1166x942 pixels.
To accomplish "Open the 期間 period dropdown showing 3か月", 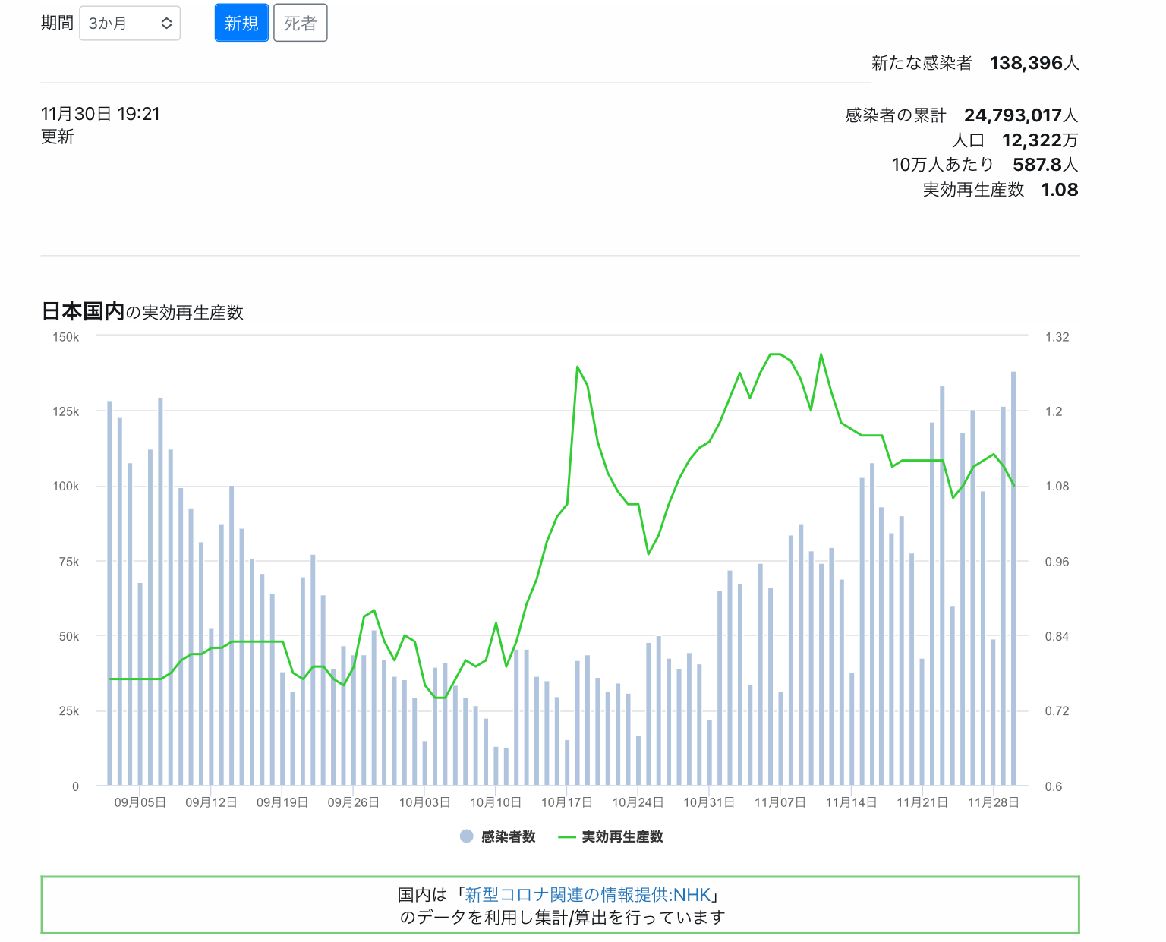I will click(x=129, y=24).
